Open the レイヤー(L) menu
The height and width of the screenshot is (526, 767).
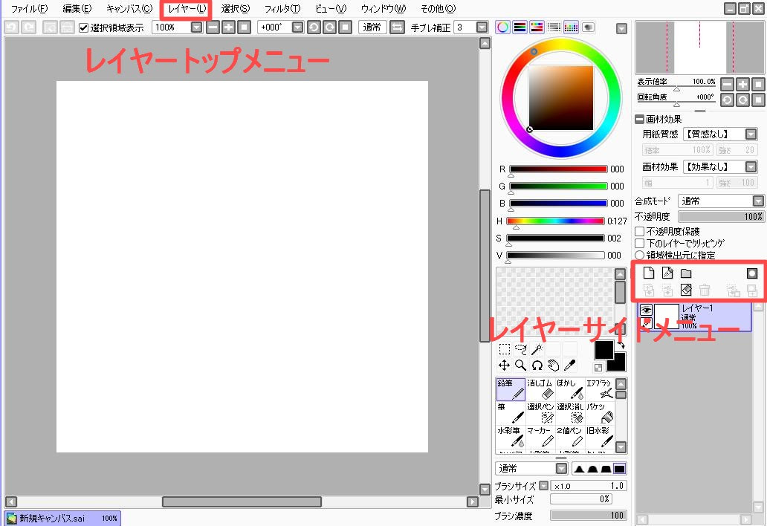coord(187,8)
